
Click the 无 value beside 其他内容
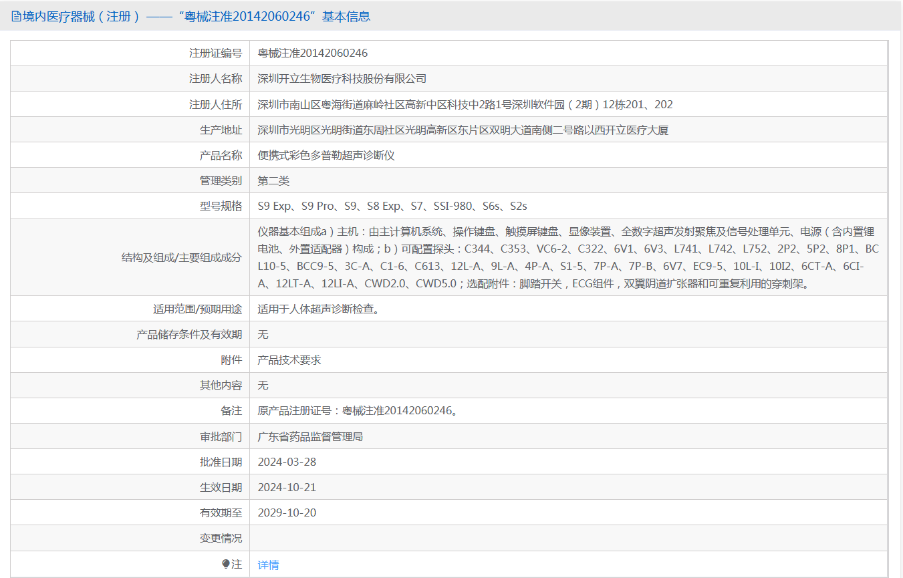pos(263,386)
